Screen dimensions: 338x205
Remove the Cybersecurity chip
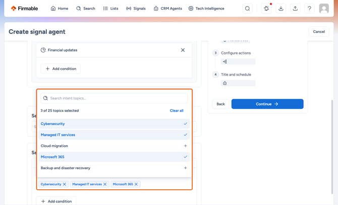point(65,184)
